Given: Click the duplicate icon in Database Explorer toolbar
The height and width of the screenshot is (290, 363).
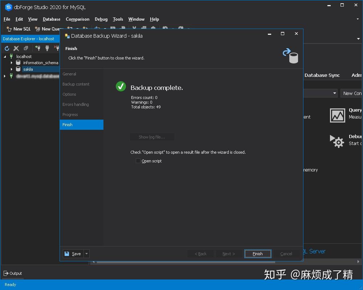Looking at the screenshot, I should click(25, 48).
